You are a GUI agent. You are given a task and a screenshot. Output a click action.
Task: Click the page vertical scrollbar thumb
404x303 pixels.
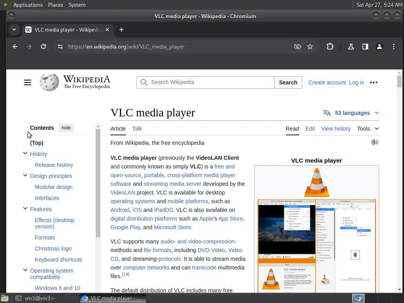click(x=399, y=81)
